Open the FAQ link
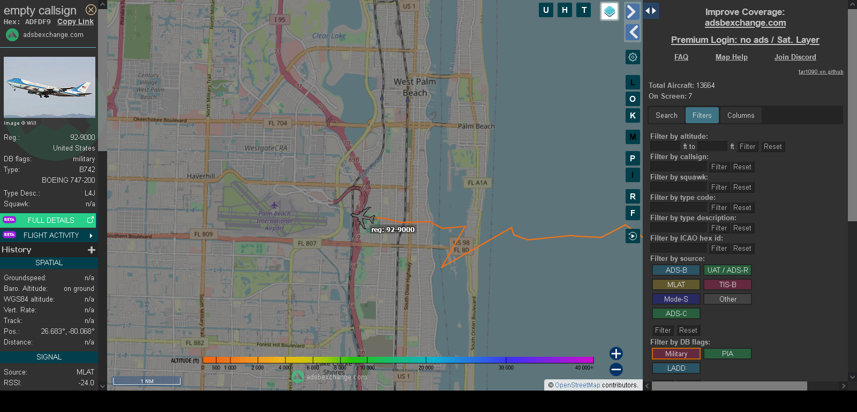This screenshot has width=857, height=412. tap(681, 57)
